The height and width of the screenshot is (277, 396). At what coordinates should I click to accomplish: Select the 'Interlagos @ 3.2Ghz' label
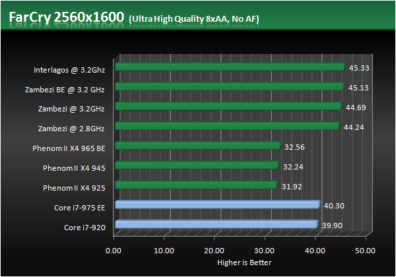(69, 70)
